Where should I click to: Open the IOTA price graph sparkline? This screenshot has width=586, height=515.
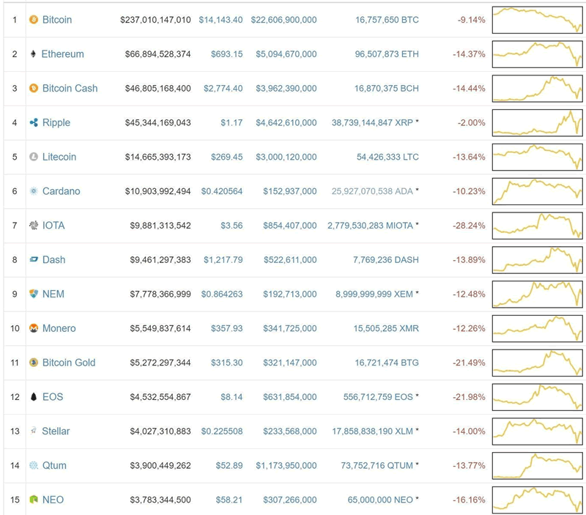pyautogui.click(x=538, y=226)
